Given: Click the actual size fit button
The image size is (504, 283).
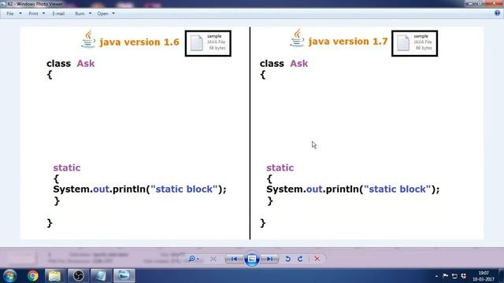Looking at the screenshot, I should tap(213, 259).
